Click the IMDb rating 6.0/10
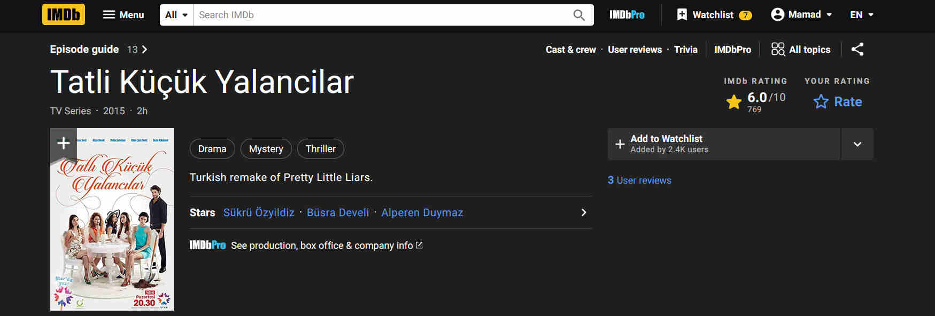This screenshot has width=935, height=316. [x=756, y=101]
